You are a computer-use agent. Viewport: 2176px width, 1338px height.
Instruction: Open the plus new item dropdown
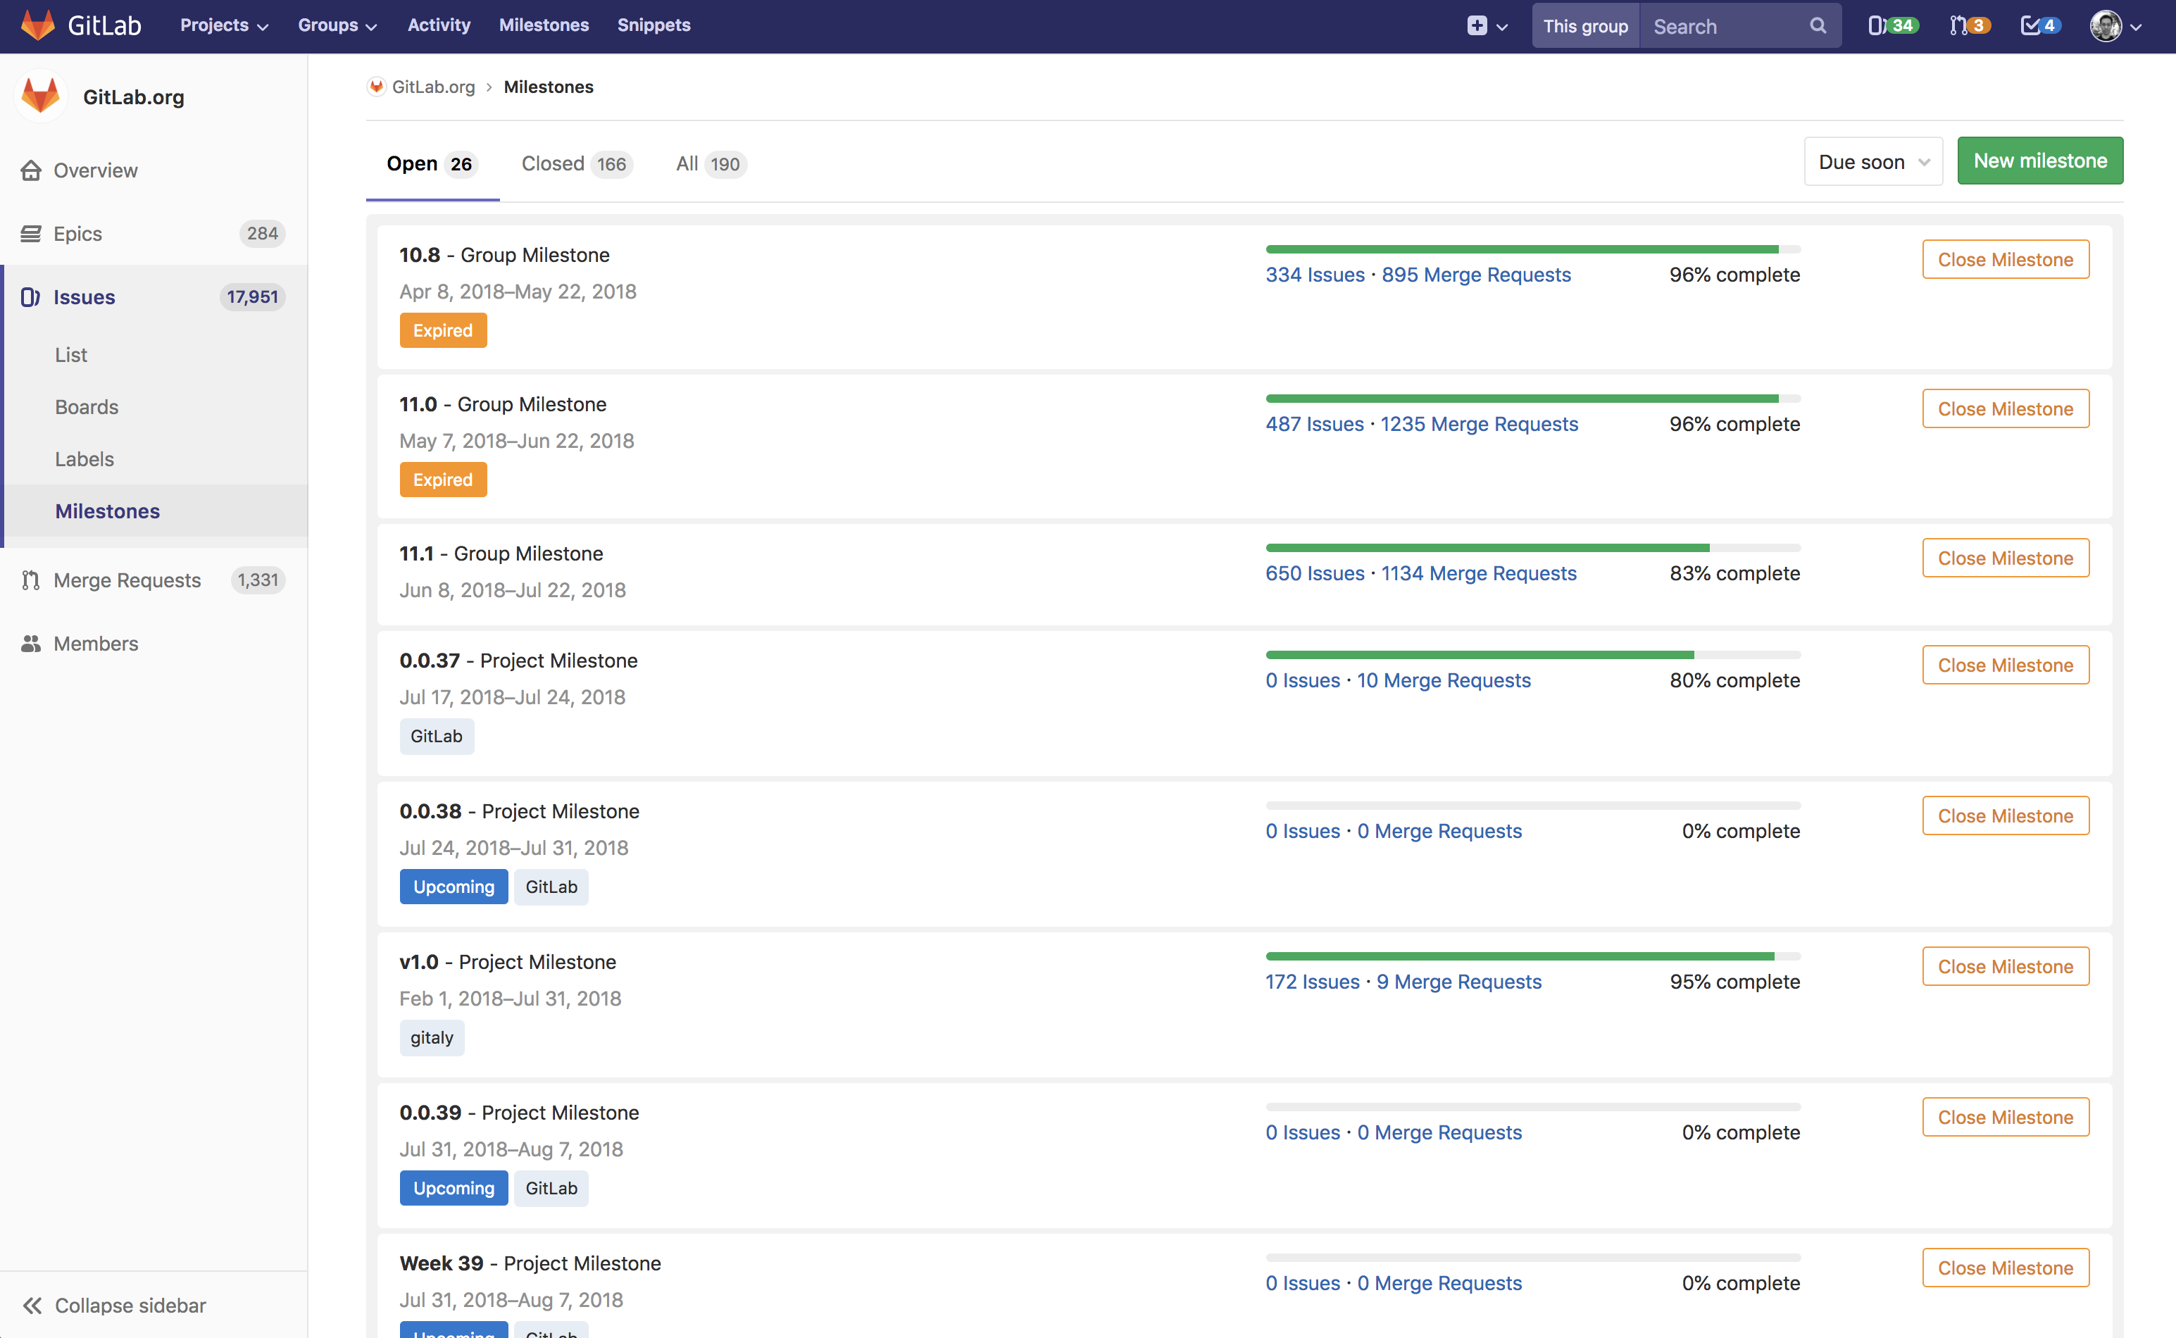[x=1486, y=25]
